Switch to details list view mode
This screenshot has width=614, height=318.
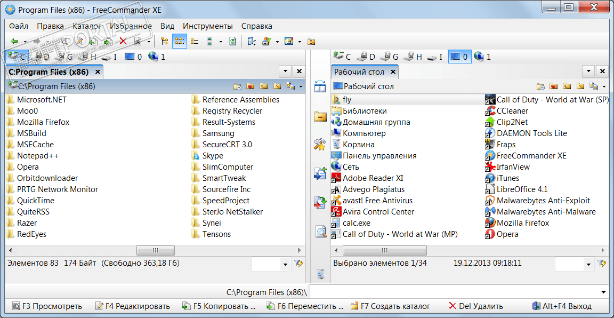click(194, 41)
